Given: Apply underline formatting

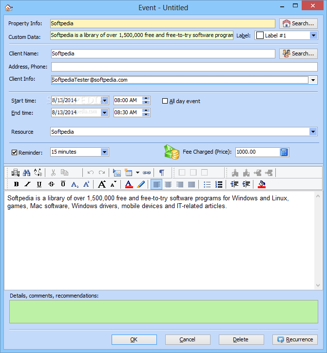Looking at the screenshot, I should [39, 184].
